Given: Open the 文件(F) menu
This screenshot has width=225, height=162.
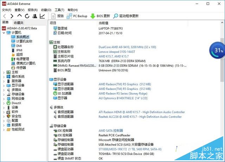Looking at the screenshot, I should pyautogui.click(x=7, y=10).
